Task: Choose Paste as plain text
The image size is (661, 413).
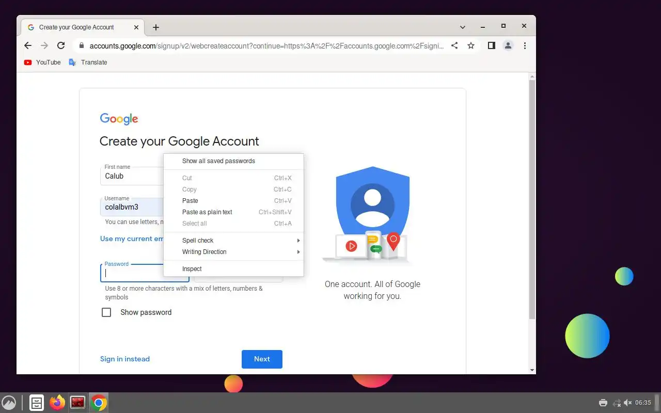Action: [233, 212]
